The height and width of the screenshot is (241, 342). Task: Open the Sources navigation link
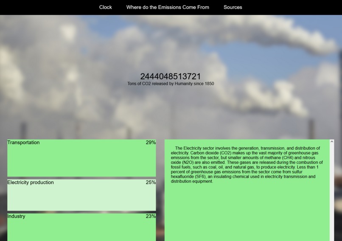233,7
